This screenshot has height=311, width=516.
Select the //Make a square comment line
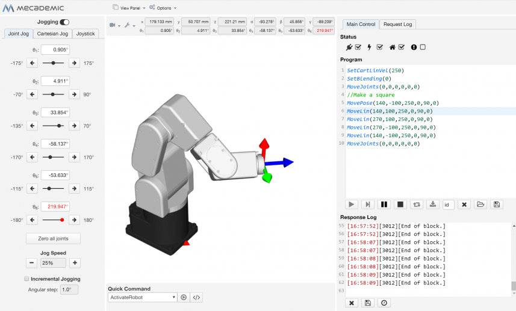(370, 94)
